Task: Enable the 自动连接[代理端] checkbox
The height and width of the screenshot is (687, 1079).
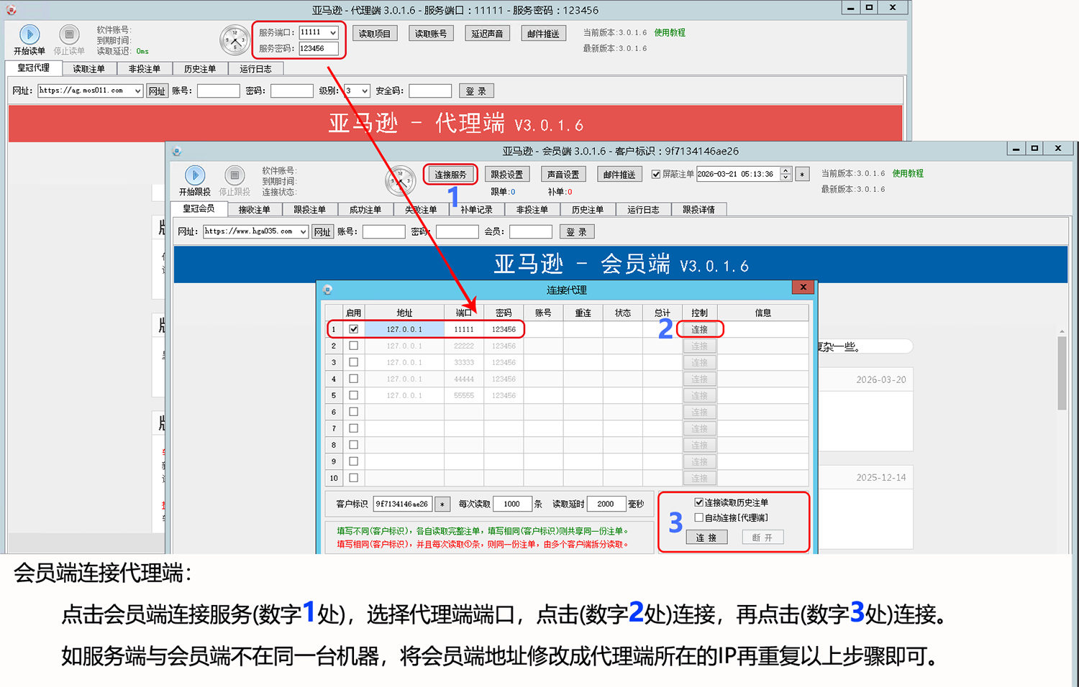Action: coord(698,517)
